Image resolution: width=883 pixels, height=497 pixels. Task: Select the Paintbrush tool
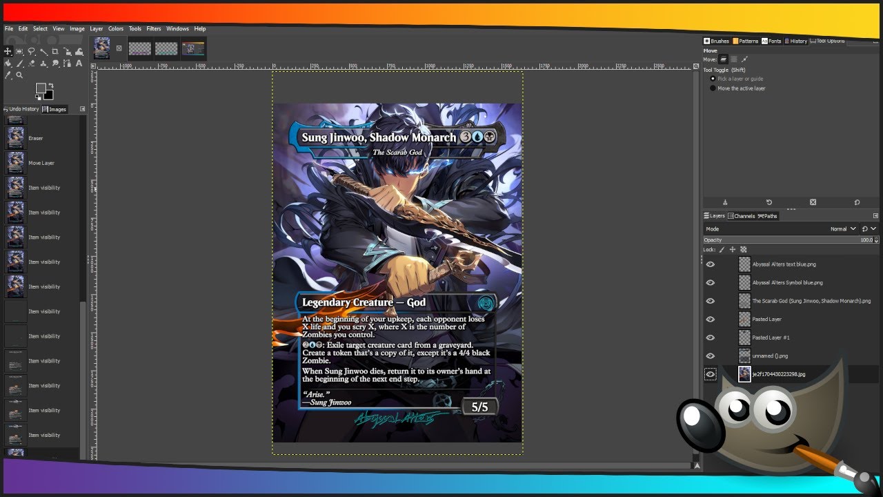pyautogui.click(x=19, y=64)
